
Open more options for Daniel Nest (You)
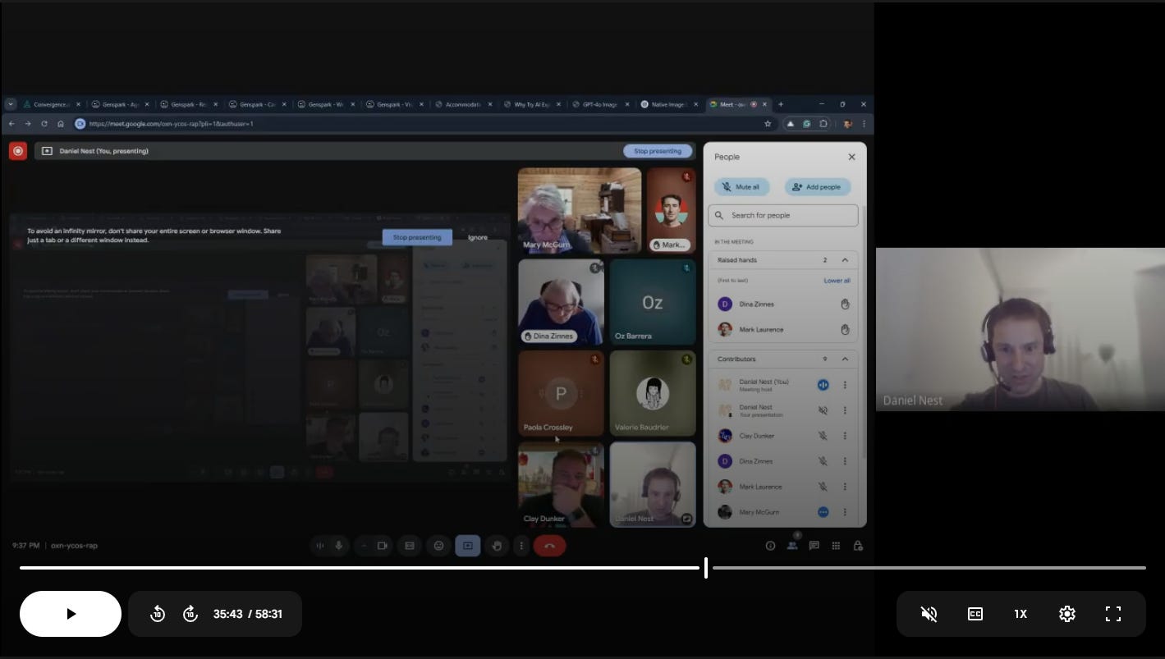point(845,385)
